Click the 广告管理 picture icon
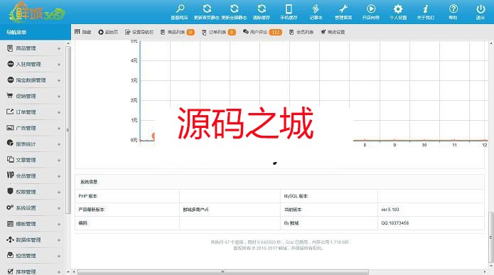 pos(10,128)
